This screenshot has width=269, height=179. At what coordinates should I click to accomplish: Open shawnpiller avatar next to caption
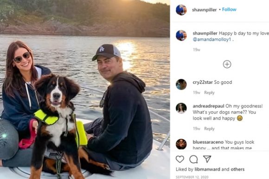[181, 36]
